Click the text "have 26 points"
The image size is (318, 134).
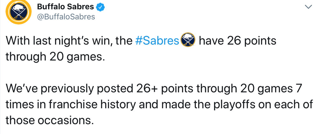[236, 42]
